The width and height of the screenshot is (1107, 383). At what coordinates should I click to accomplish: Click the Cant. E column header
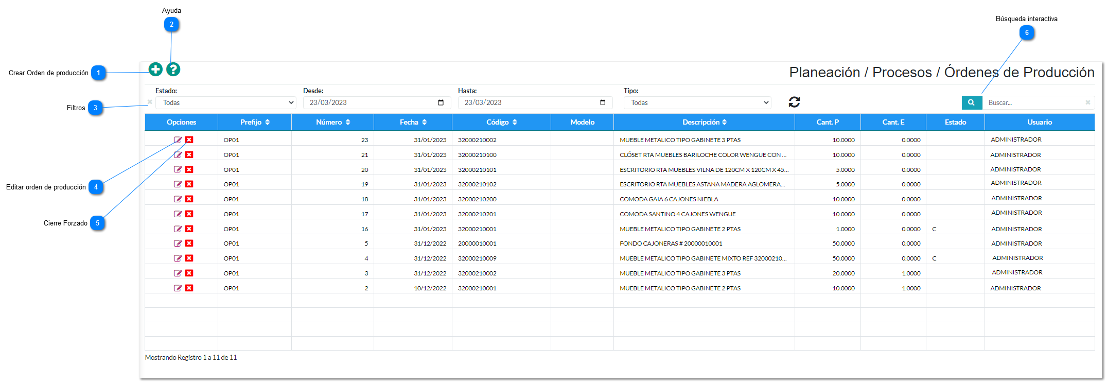893,122
